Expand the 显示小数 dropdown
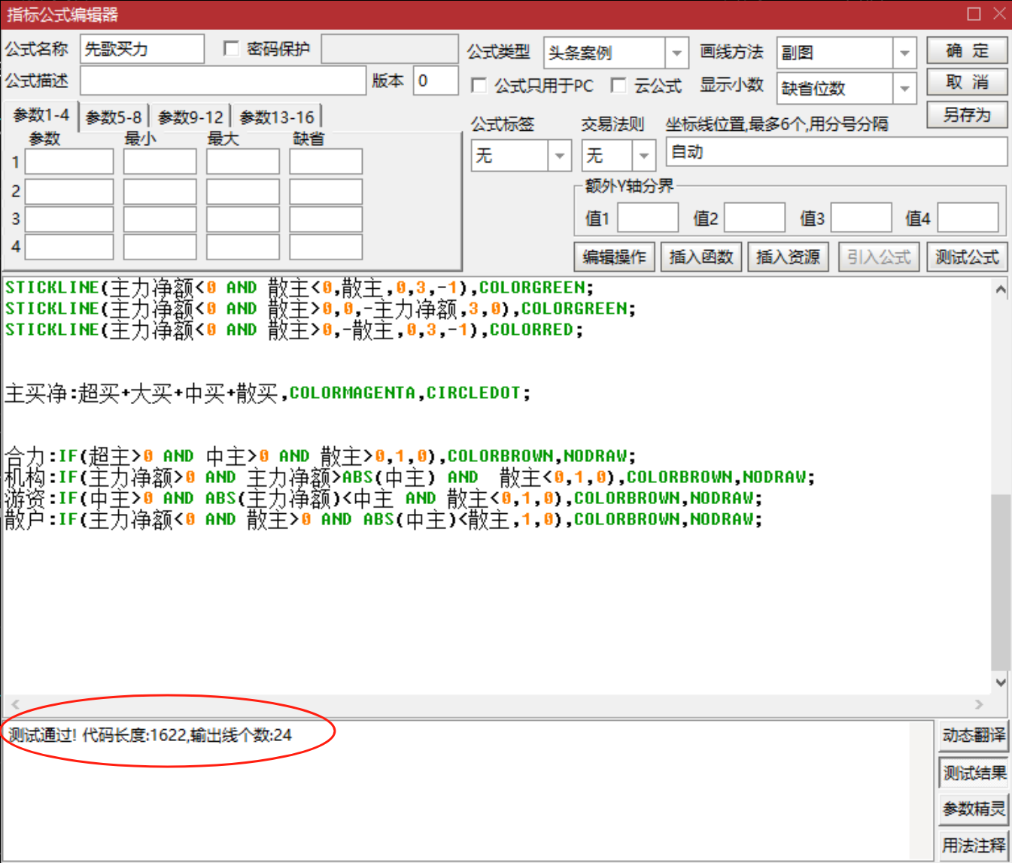Image resolution: width=1012 pixels, height=863 pixels. click(x=904, y=89)
